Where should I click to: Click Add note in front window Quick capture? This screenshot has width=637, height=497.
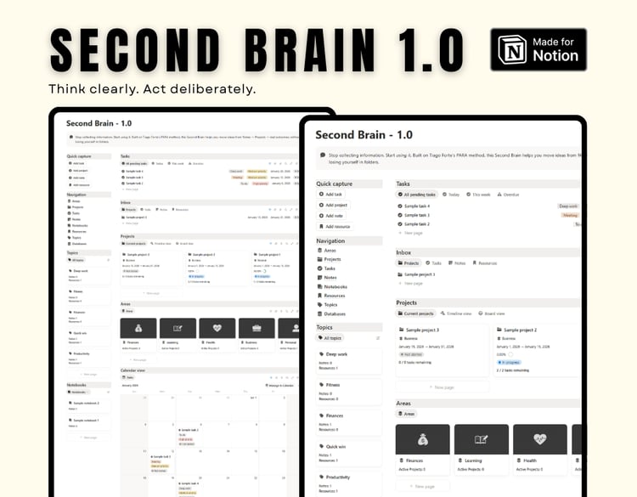coord(331,216)
